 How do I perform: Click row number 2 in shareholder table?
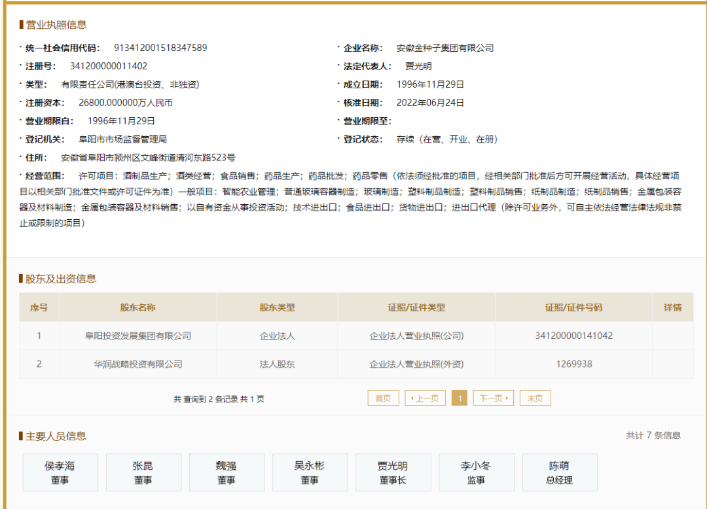pyautogui.click(x=39, y=364)
